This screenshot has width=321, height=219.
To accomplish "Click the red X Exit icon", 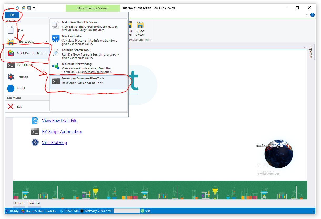I will pos(11,107).
